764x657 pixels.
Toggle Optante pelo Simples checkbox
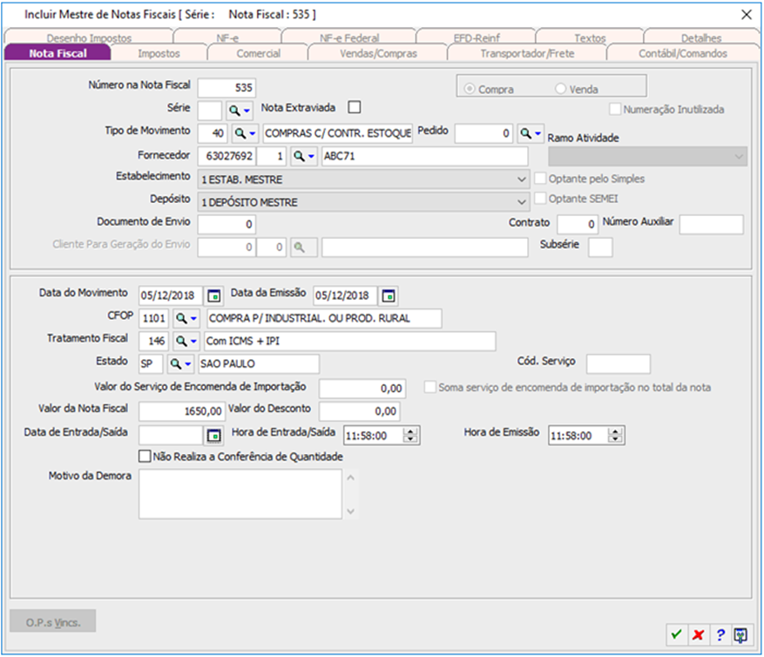(540, 179)
